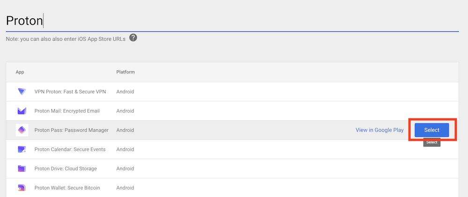This screenshot has height=197, width=468.
Task: Choose Proton Wallet: Secure Bitcoin row
Action: [x=67, y=188]
